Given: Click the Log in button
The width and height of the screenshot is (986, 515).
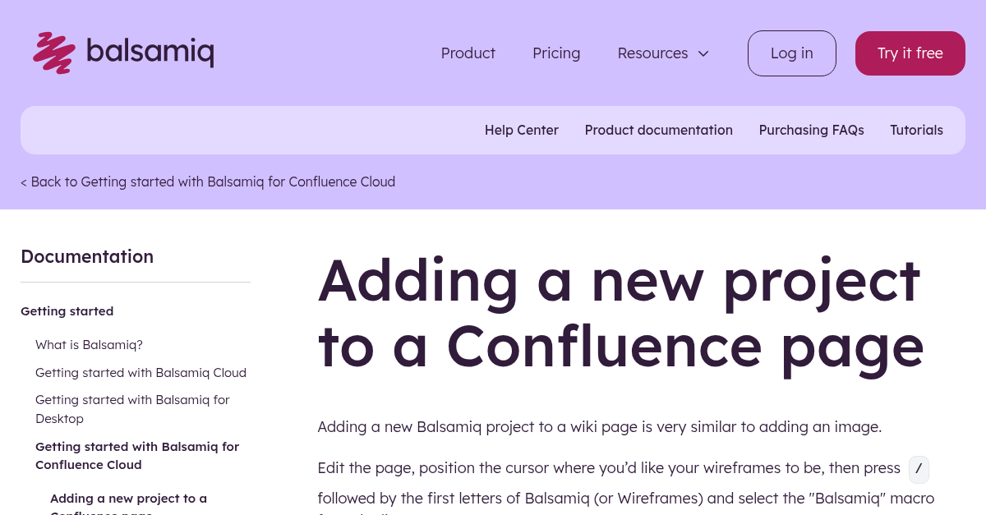Looking at the screenshot, I should [x=791, y=53].
